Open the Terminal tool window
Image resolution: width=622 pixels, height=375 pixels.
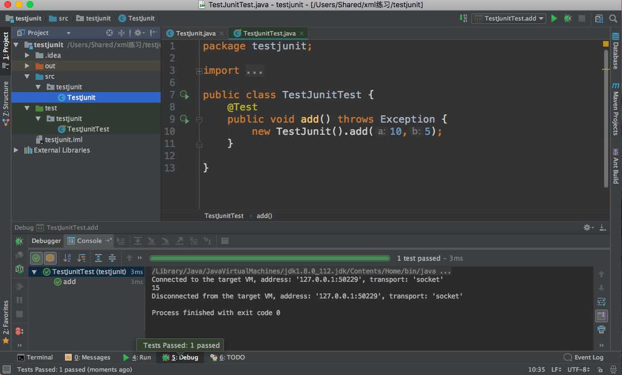(x=36, y=357)
